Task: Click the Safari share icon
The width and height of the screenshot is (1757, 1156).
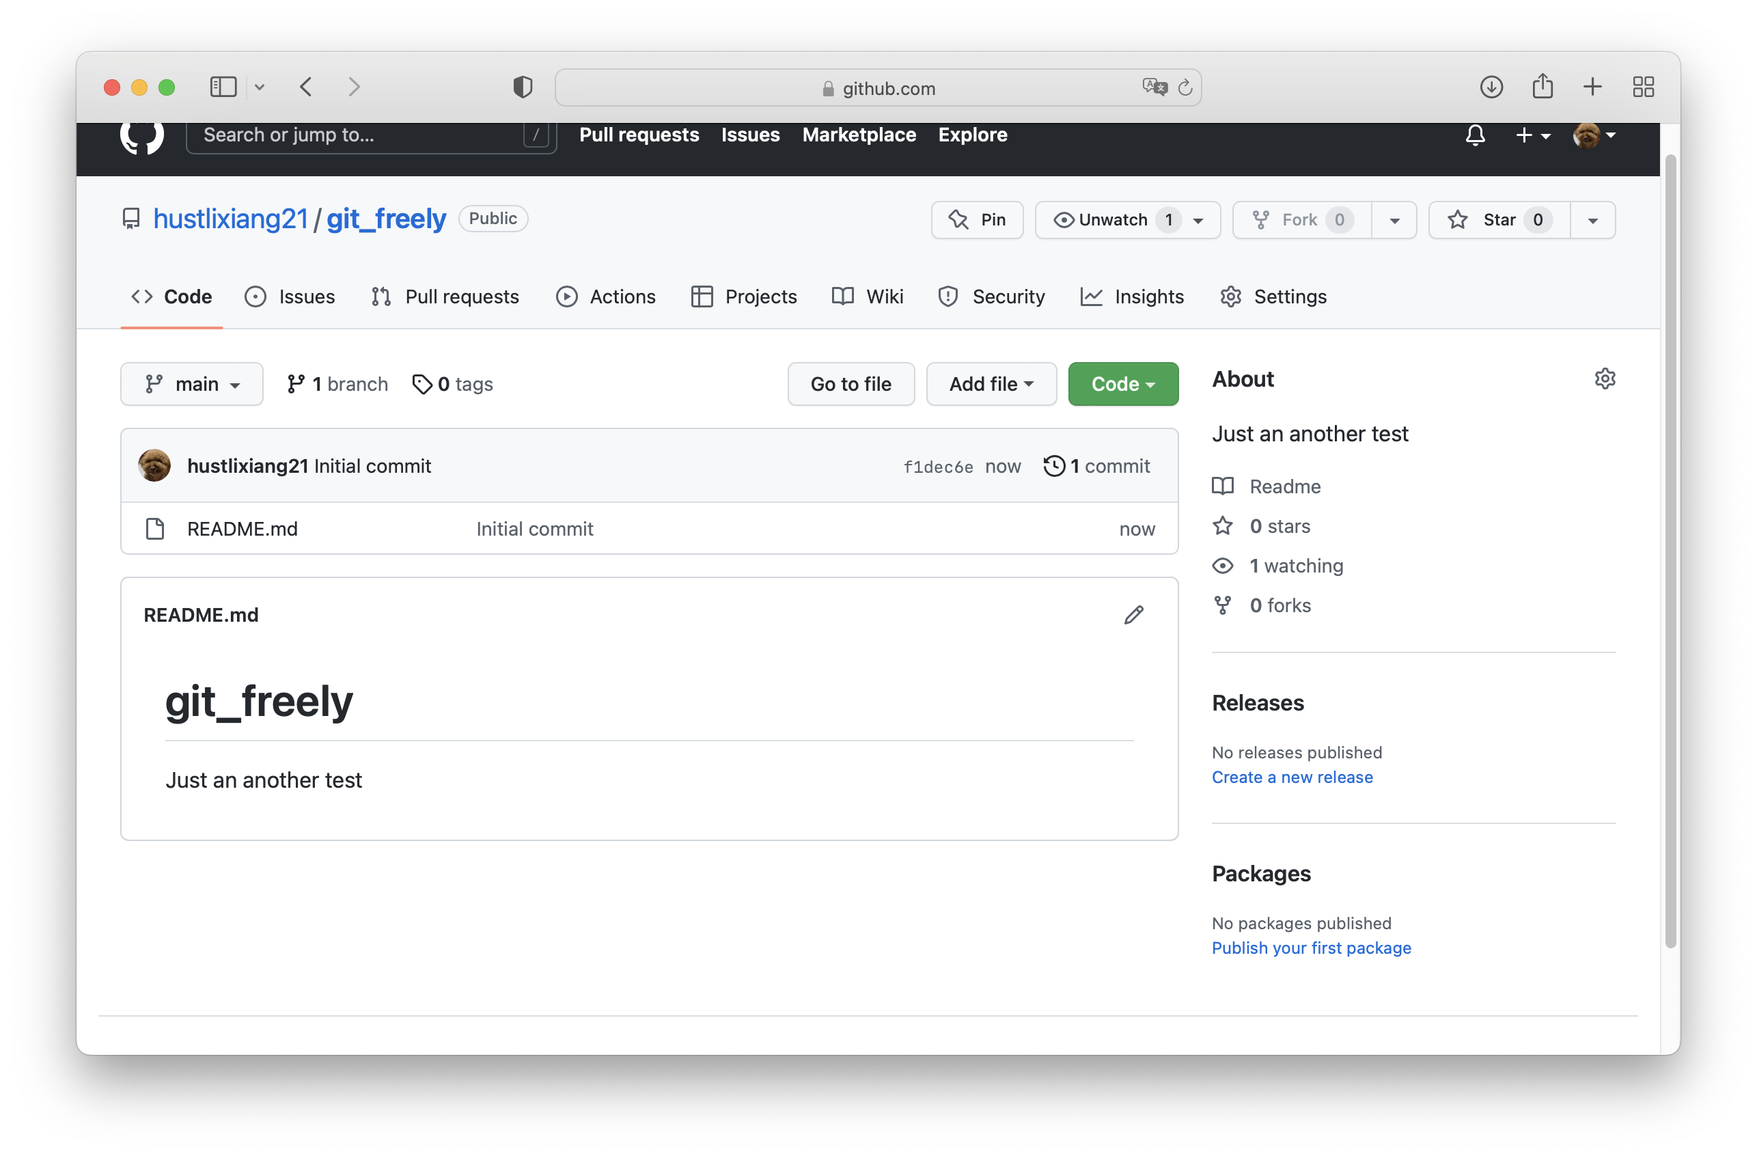Action: click(x=1542, y=87)
